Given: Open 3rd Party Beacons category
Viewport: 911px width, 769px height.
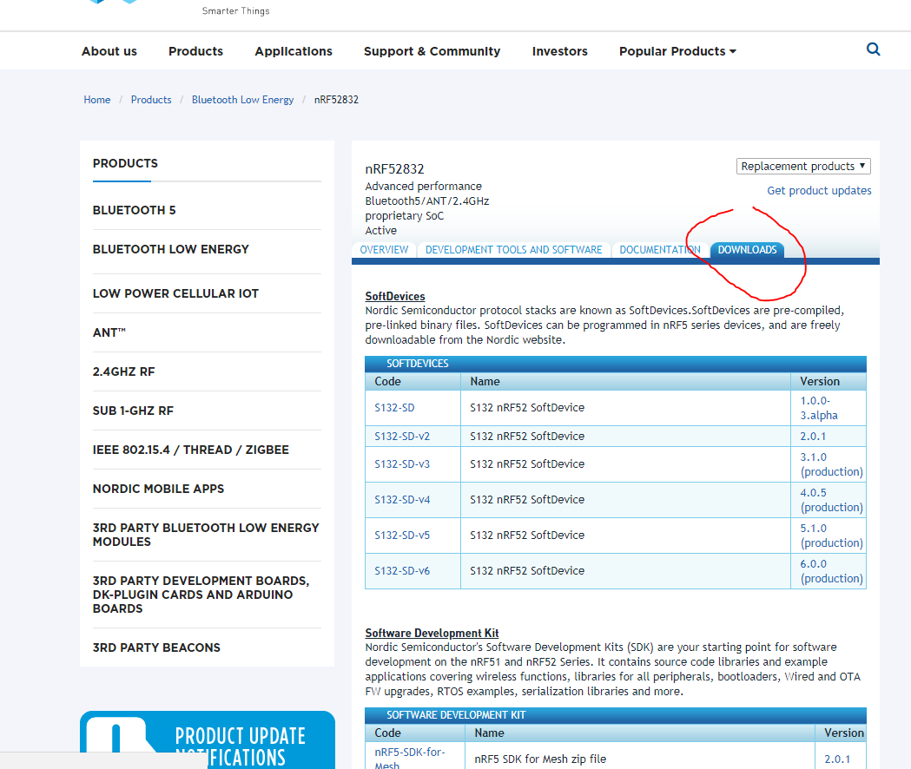Looking at the screenshot, I should pos(156,647).
